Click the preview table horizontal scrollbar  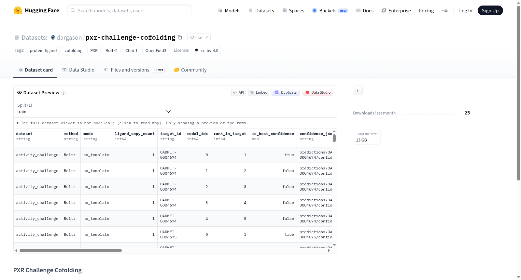(71, 250)
